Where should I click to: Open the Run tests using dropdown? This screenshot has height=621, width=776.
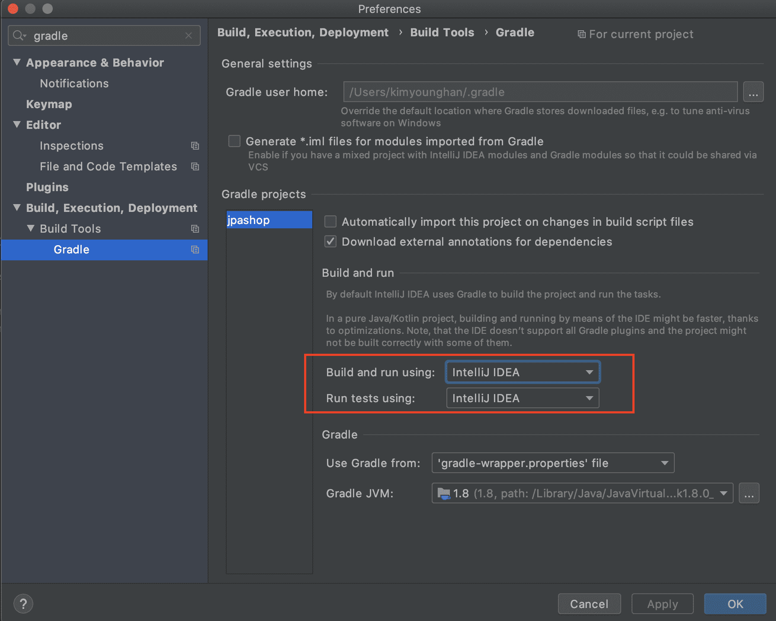coord(523,398)
